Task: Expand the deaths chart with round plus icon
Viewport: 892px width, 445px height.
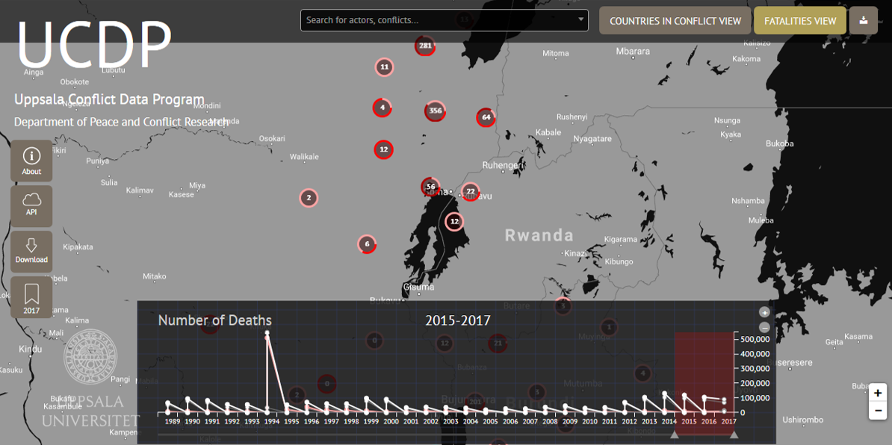Action: pyautogui.click(x=764, y=313)
